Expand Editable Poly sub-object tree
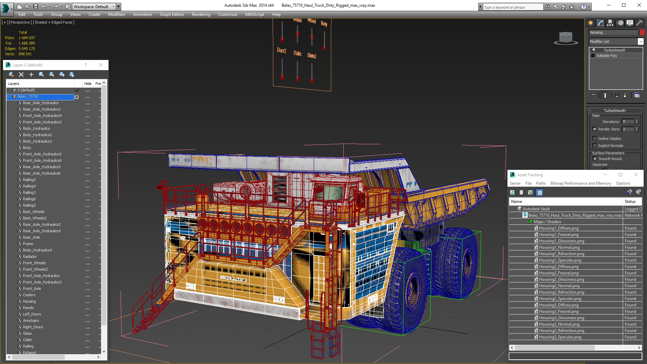The height and width of the screenshot is (364, 647). pos(593,56)
